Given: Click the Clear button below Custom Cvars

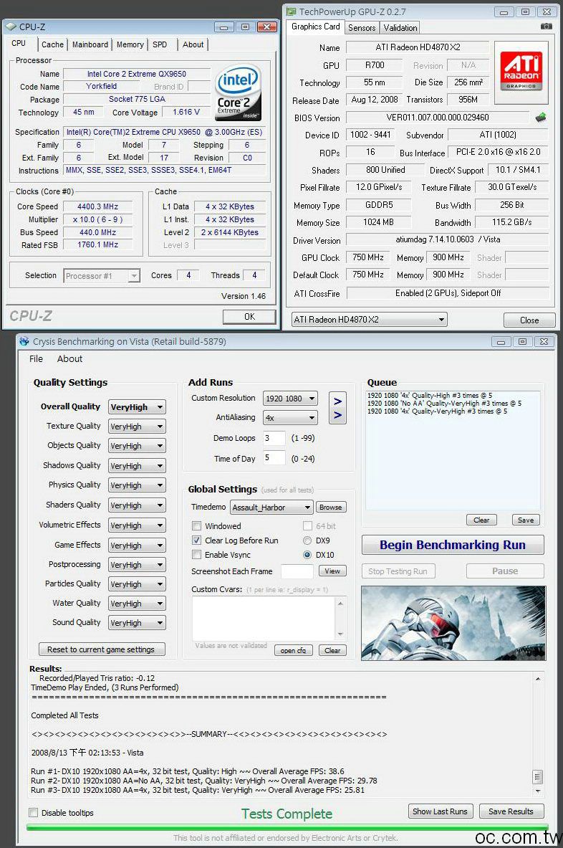Looking at the screenshot, I should click(332, 651).
